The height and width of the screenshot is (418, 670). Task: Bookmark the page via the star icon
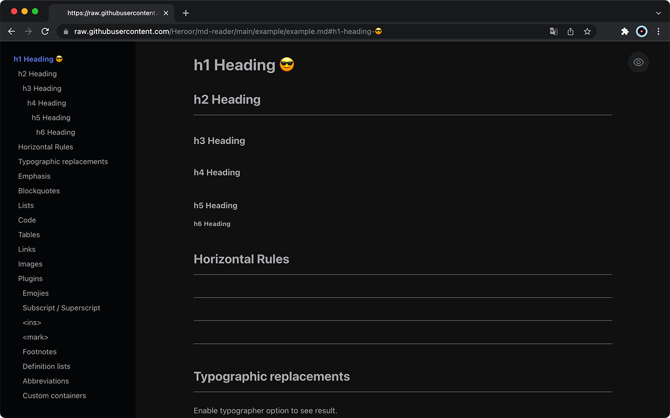[587, 31]
